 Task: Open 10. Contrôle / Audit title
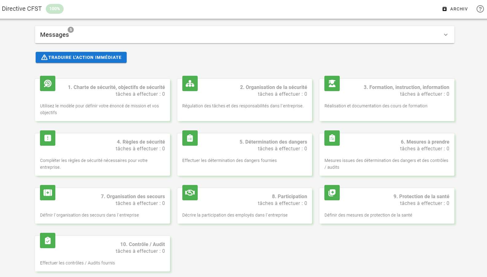pyautogui.click(x=143, y=244)
